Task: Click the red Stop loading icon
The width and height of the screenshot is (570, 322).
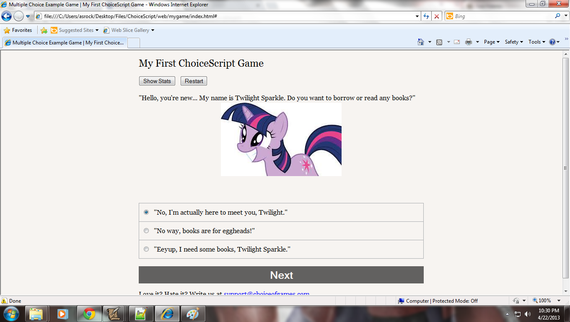Action: pyautogui.click(x=437, y=16)
